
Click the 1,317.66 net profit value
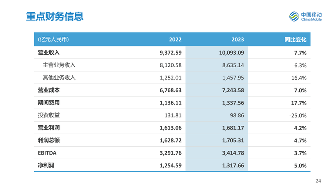pyautogui.click(x=231, y=165)
